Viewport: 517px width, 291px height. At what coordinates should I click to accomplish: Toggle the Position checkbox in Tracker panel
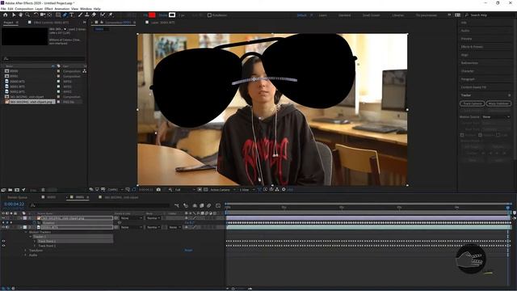click(462, 135)
